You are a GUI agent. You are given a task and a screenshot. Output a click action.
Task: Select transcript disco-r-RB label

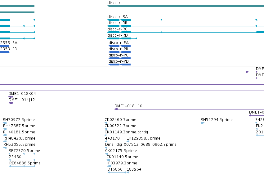[117, 23]
